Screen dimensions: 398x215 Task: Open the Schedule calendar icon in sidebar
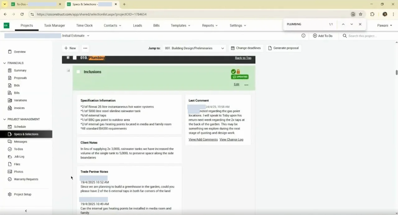point(10,127)
